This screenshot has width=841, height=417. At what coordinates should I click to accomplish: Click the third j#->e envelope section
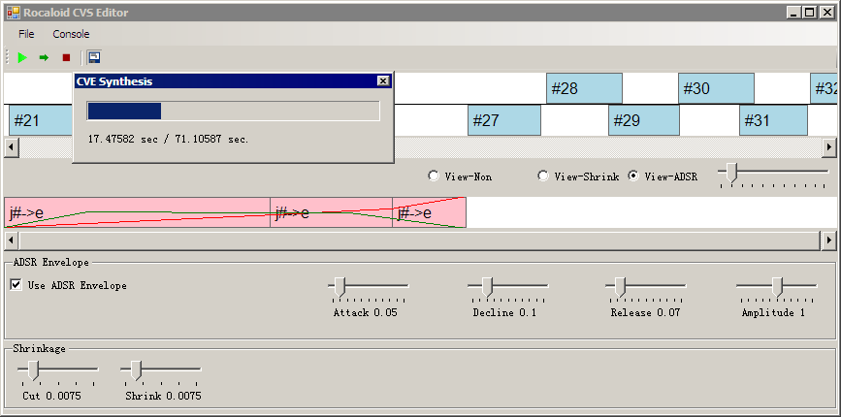pos(430,212)
